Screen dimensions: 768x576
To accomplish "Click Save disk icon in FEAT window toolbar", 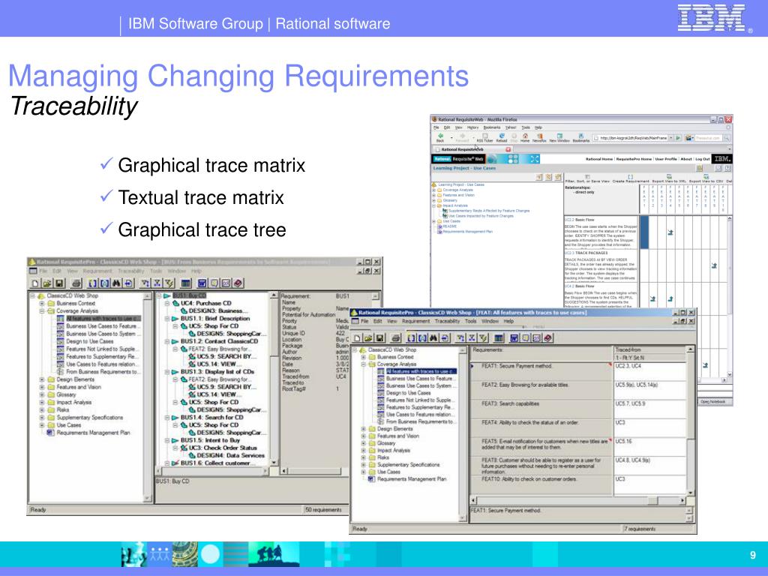I will [379, 338].
